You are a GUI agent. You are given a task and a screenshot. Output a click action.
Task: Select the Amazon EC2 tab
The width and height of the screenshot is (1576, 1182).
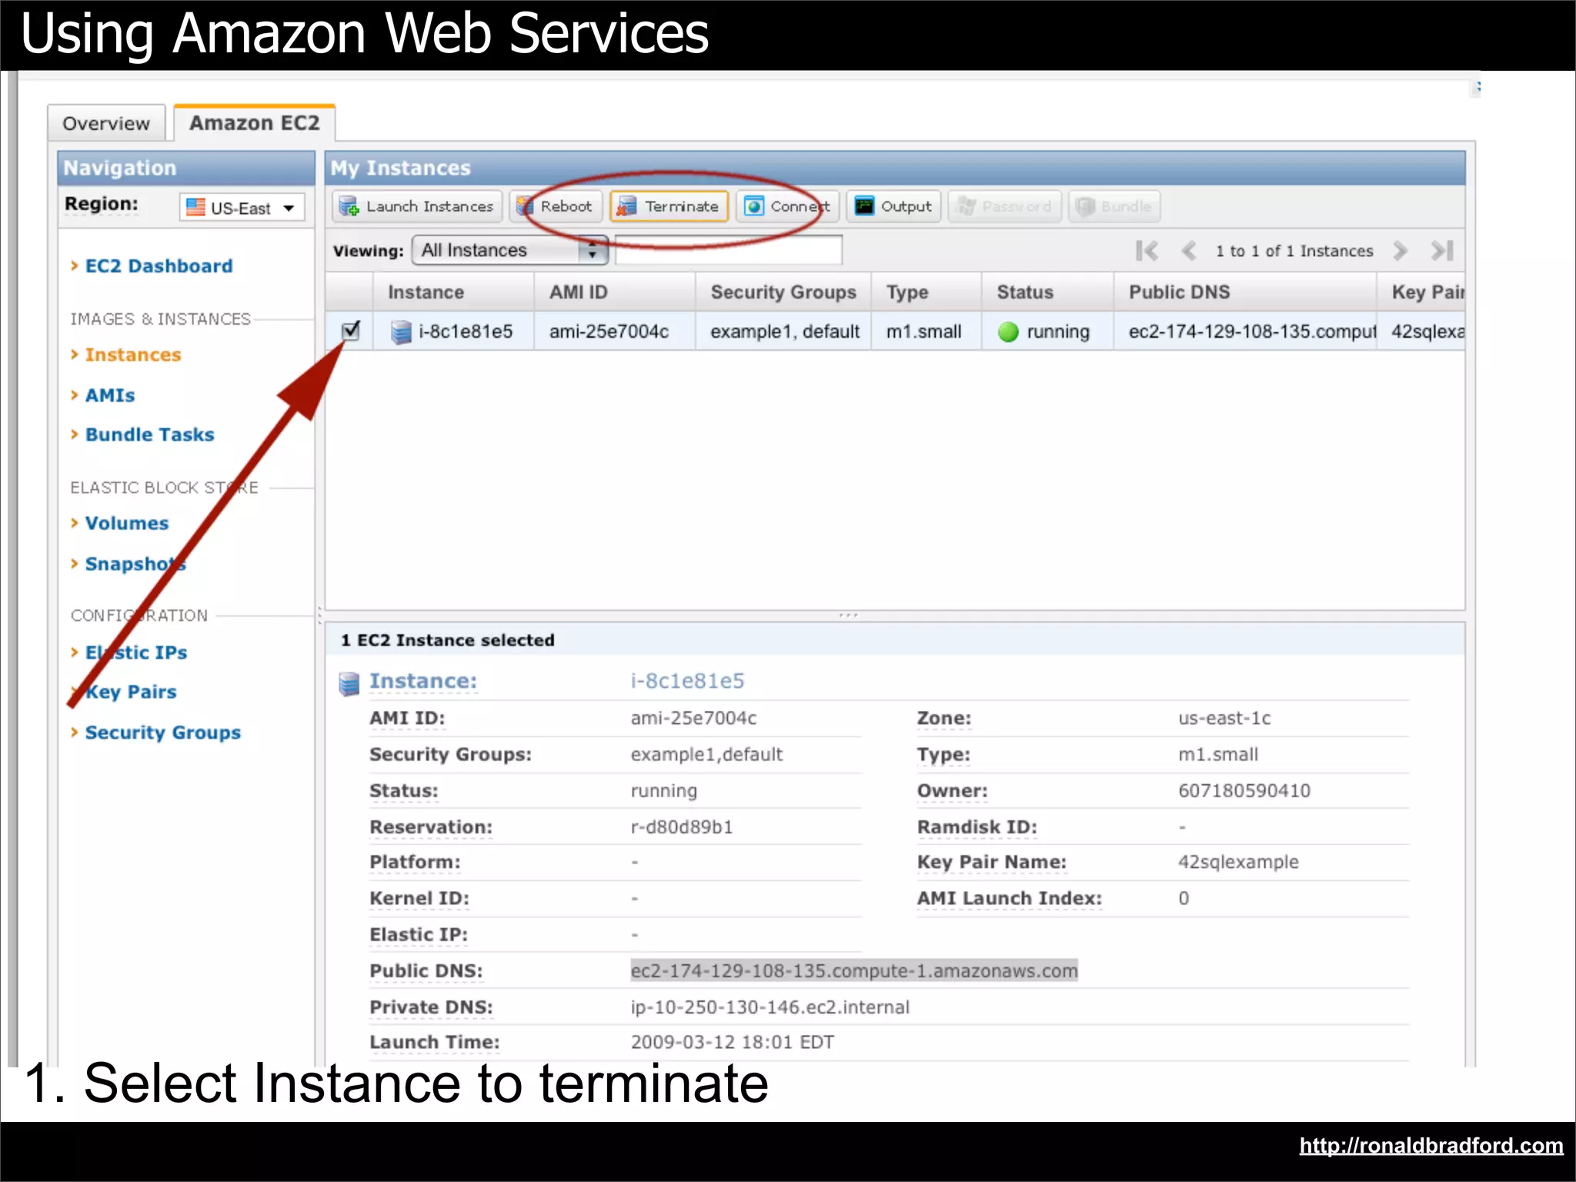254,123
